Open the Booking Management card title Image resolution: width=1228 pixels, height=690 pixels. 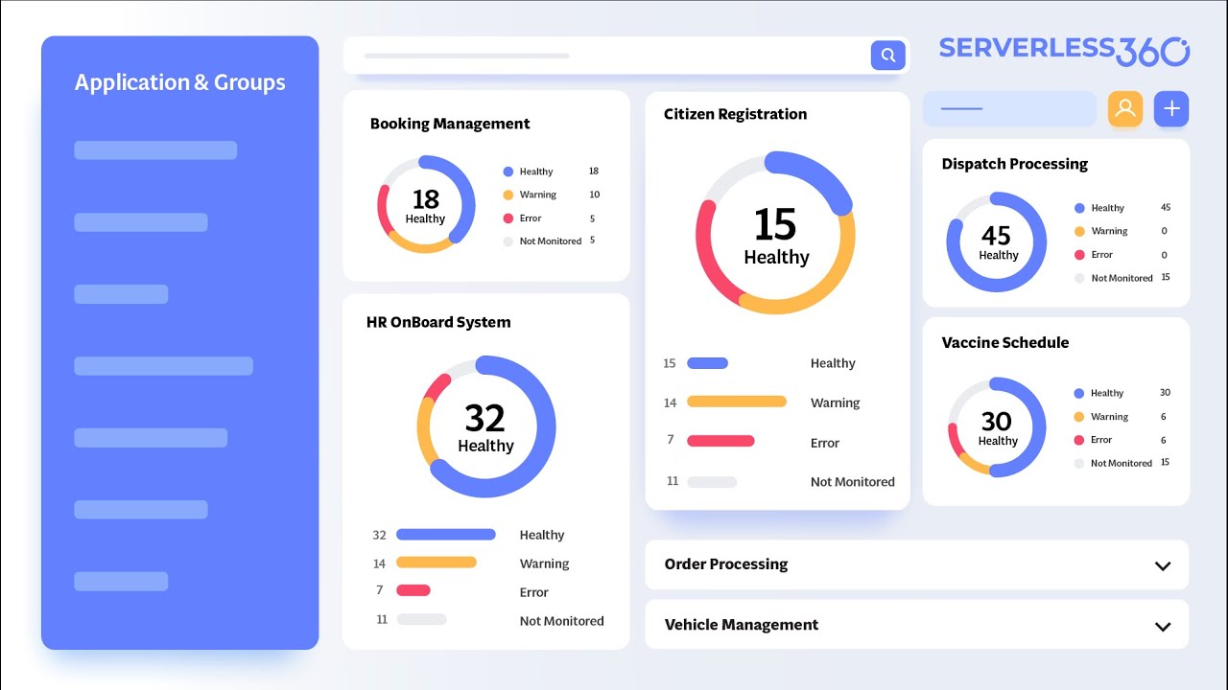(x=450, y=124)
